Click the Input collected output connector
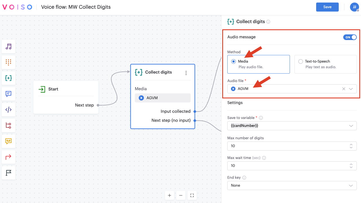Viewport: 361px width, 203px height. point(195,111)
